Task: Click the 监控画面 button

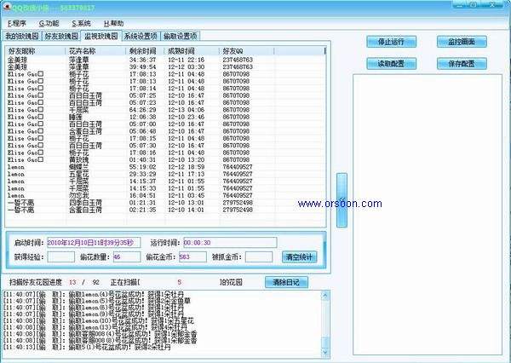Action: coord(462,42)
